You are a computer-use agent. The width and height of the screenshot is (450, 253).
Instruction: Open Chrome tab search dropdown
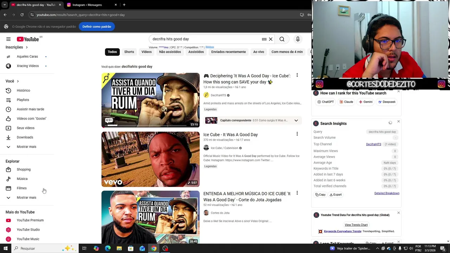(x=5, y=5)
